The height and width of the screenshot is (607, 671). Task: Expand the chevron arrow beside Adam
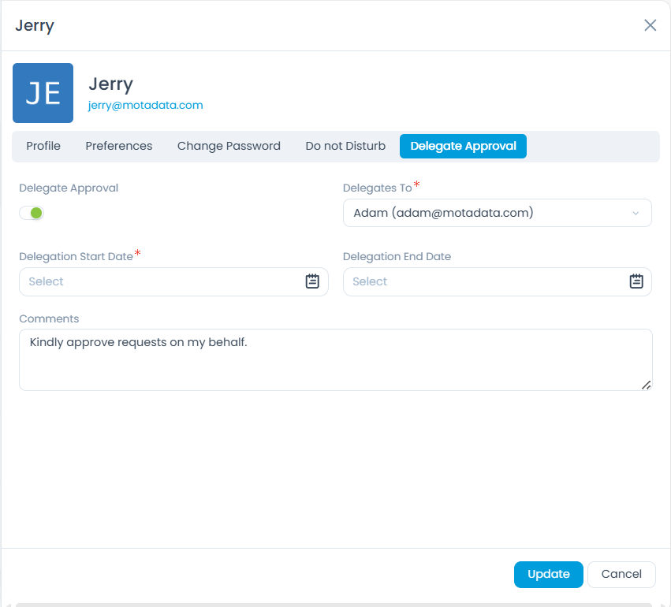[x=636, y=213]
